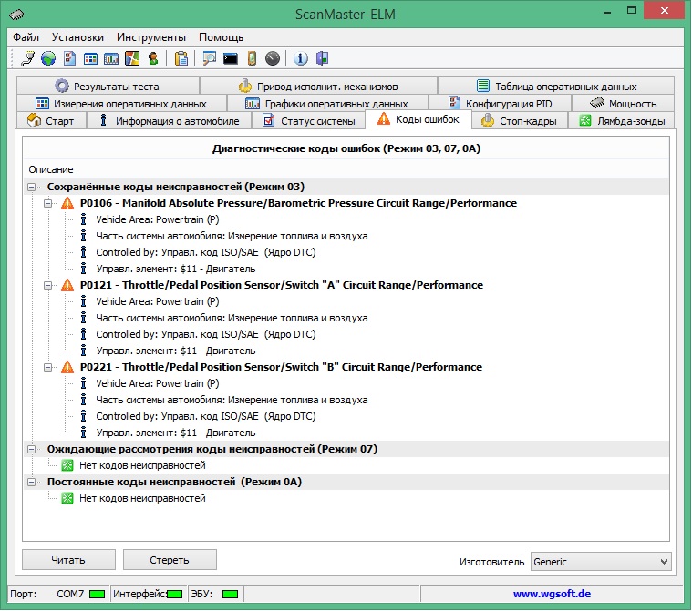Image resolution: width=692 pixels, height=611 pixels.
Task: Click the Стереть button
Action: [x=170, y=559]
